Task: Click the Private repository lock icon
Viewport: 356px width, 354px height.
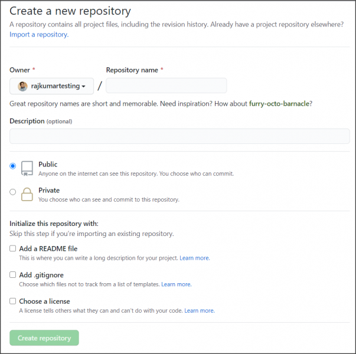Action: [x=27, y=194]
